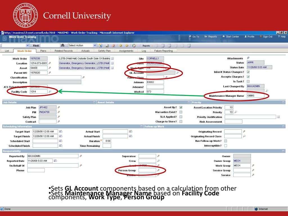Click the Save Work Order toolbar icon

tap(107, 46)
